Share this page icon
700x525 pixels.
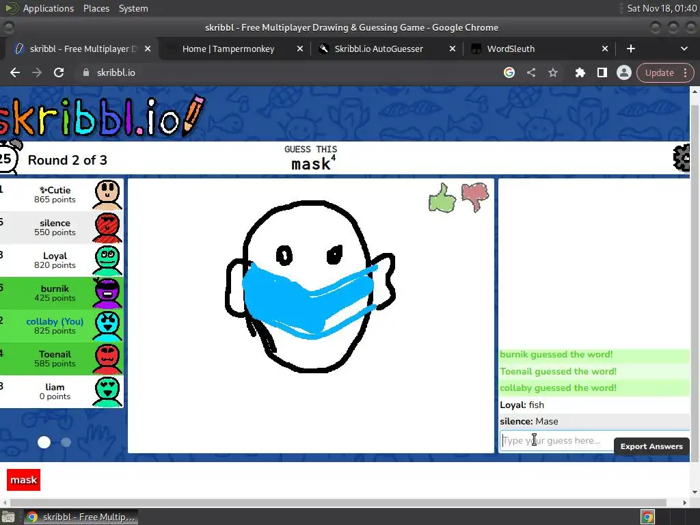[x=530, y=72]
